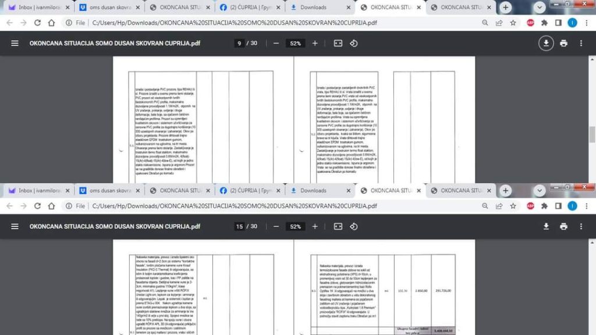Open a new tab with plus in page 9 window
The width and height of the screenshot is (596, 335).
506,8
